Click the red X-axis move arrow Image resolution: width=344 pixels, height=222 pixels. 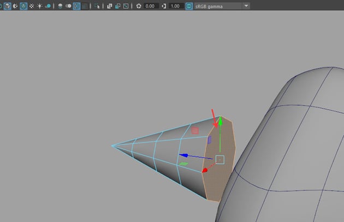(204, 170)
